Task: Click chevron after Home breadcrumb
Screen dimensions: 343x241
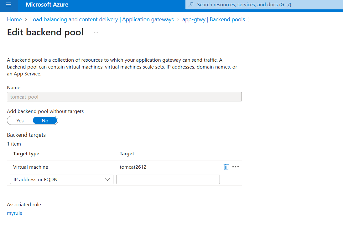Action: pos(26,20)
